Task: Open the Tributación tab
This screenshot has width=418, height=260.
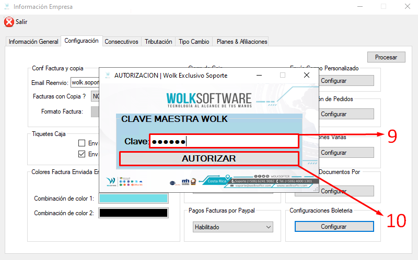Action: 158,42
